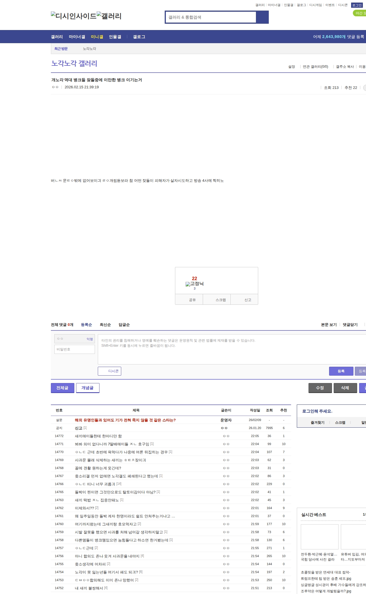Click the first 실시간 베스트 thumbnail
Image resolution: width=366 pixels, height=594 pixels.
[x=320, y=537]
